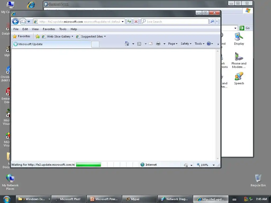The height and width of the screenshot is (203, 271).
Task: Click the green loading progress bar
Action: click(x=88, y=165)
